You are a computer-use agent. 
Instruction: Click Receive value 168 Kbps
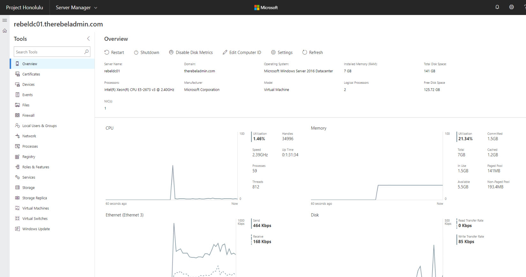point(262,242)
